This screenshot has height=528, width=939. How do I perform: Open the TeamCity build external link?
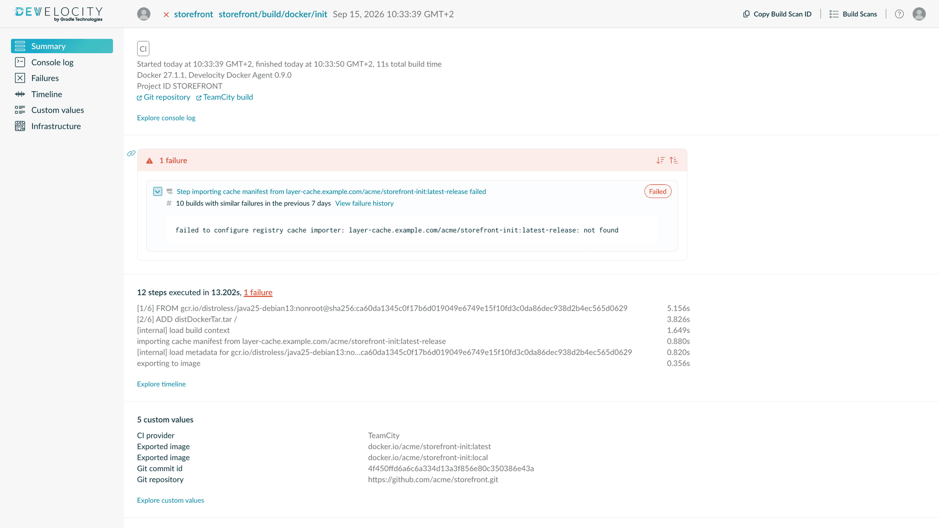225,97
